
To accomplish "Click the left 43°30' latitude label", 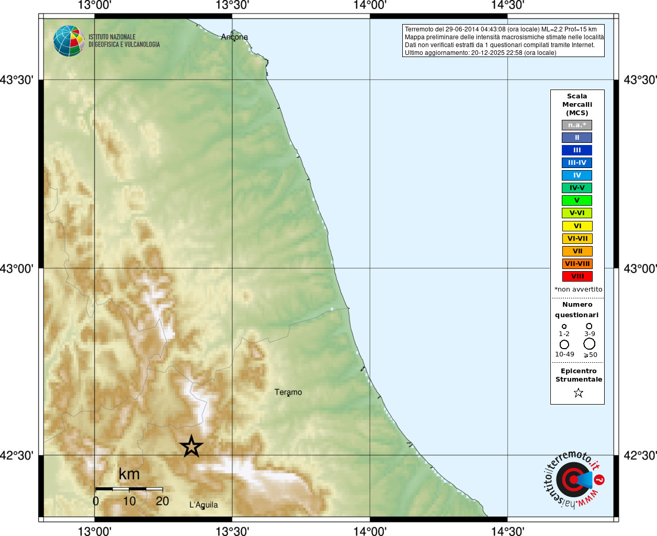I will (17, 80).
